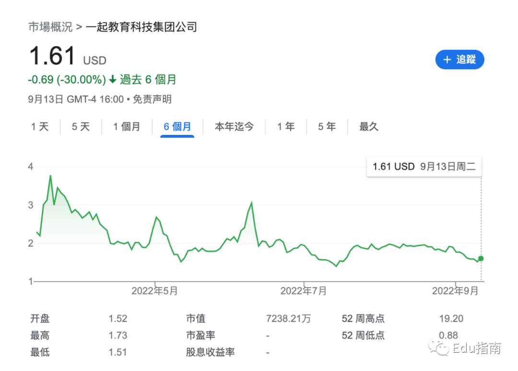518x371 pixels.
Task: Click the green down-arrow change icon
Action: click(x=113, y=79)
